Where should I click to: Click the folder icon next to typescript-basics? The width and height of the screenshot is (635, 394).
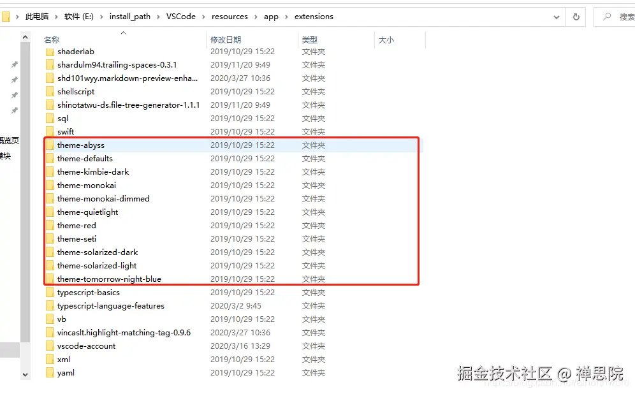pos(51,292)
